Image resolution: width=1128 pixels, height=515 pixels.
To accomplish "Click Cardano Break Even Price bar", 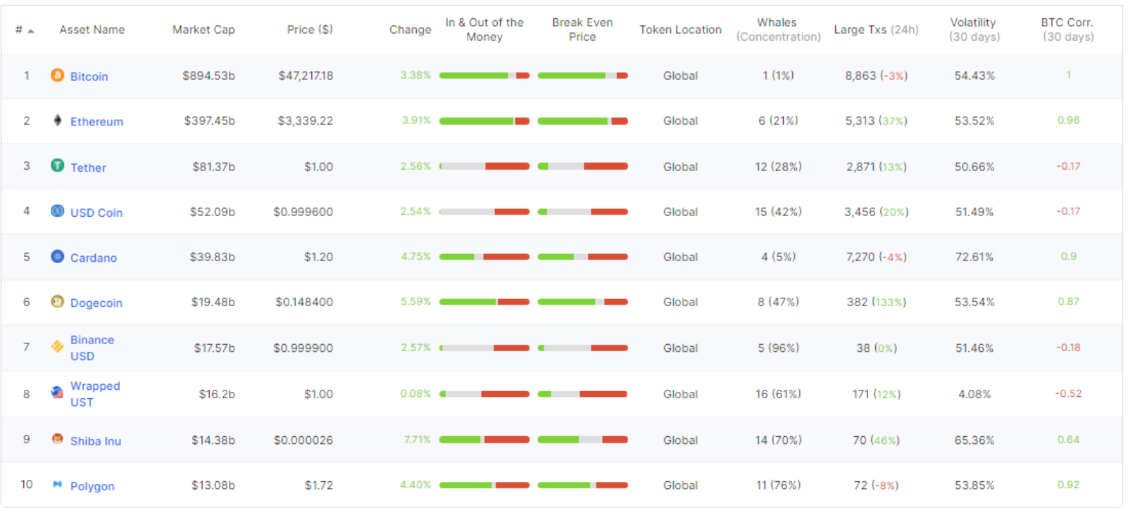I will click(x=582, y=257).
